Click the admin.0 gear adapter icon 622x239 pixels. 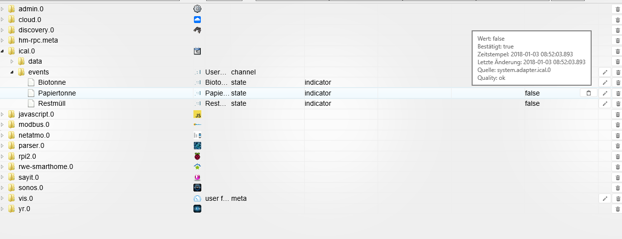[x=197, y=9]
